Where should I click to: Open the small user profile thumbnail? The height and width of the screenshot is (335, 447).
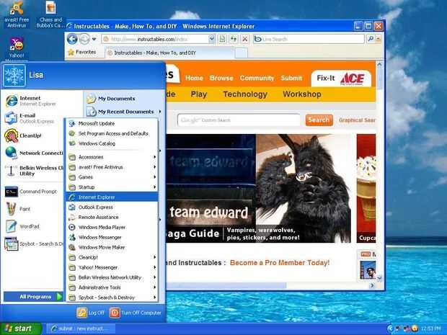[368, 269]
